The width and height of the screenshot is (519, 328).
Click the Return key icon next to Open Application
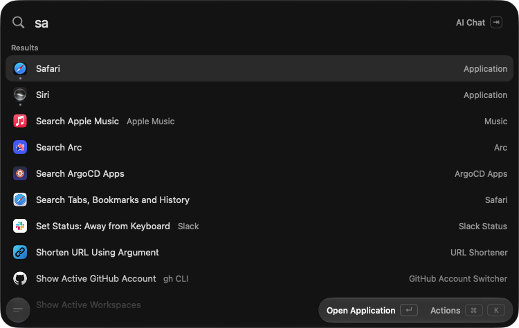click(x=409, y=310)
